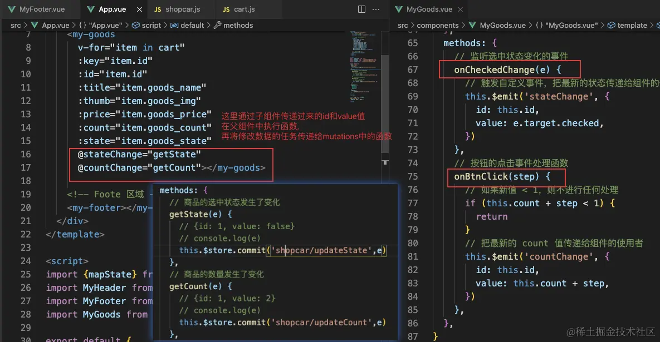
Task: Click the :price="item.goods_price" line
Action: 145,115
